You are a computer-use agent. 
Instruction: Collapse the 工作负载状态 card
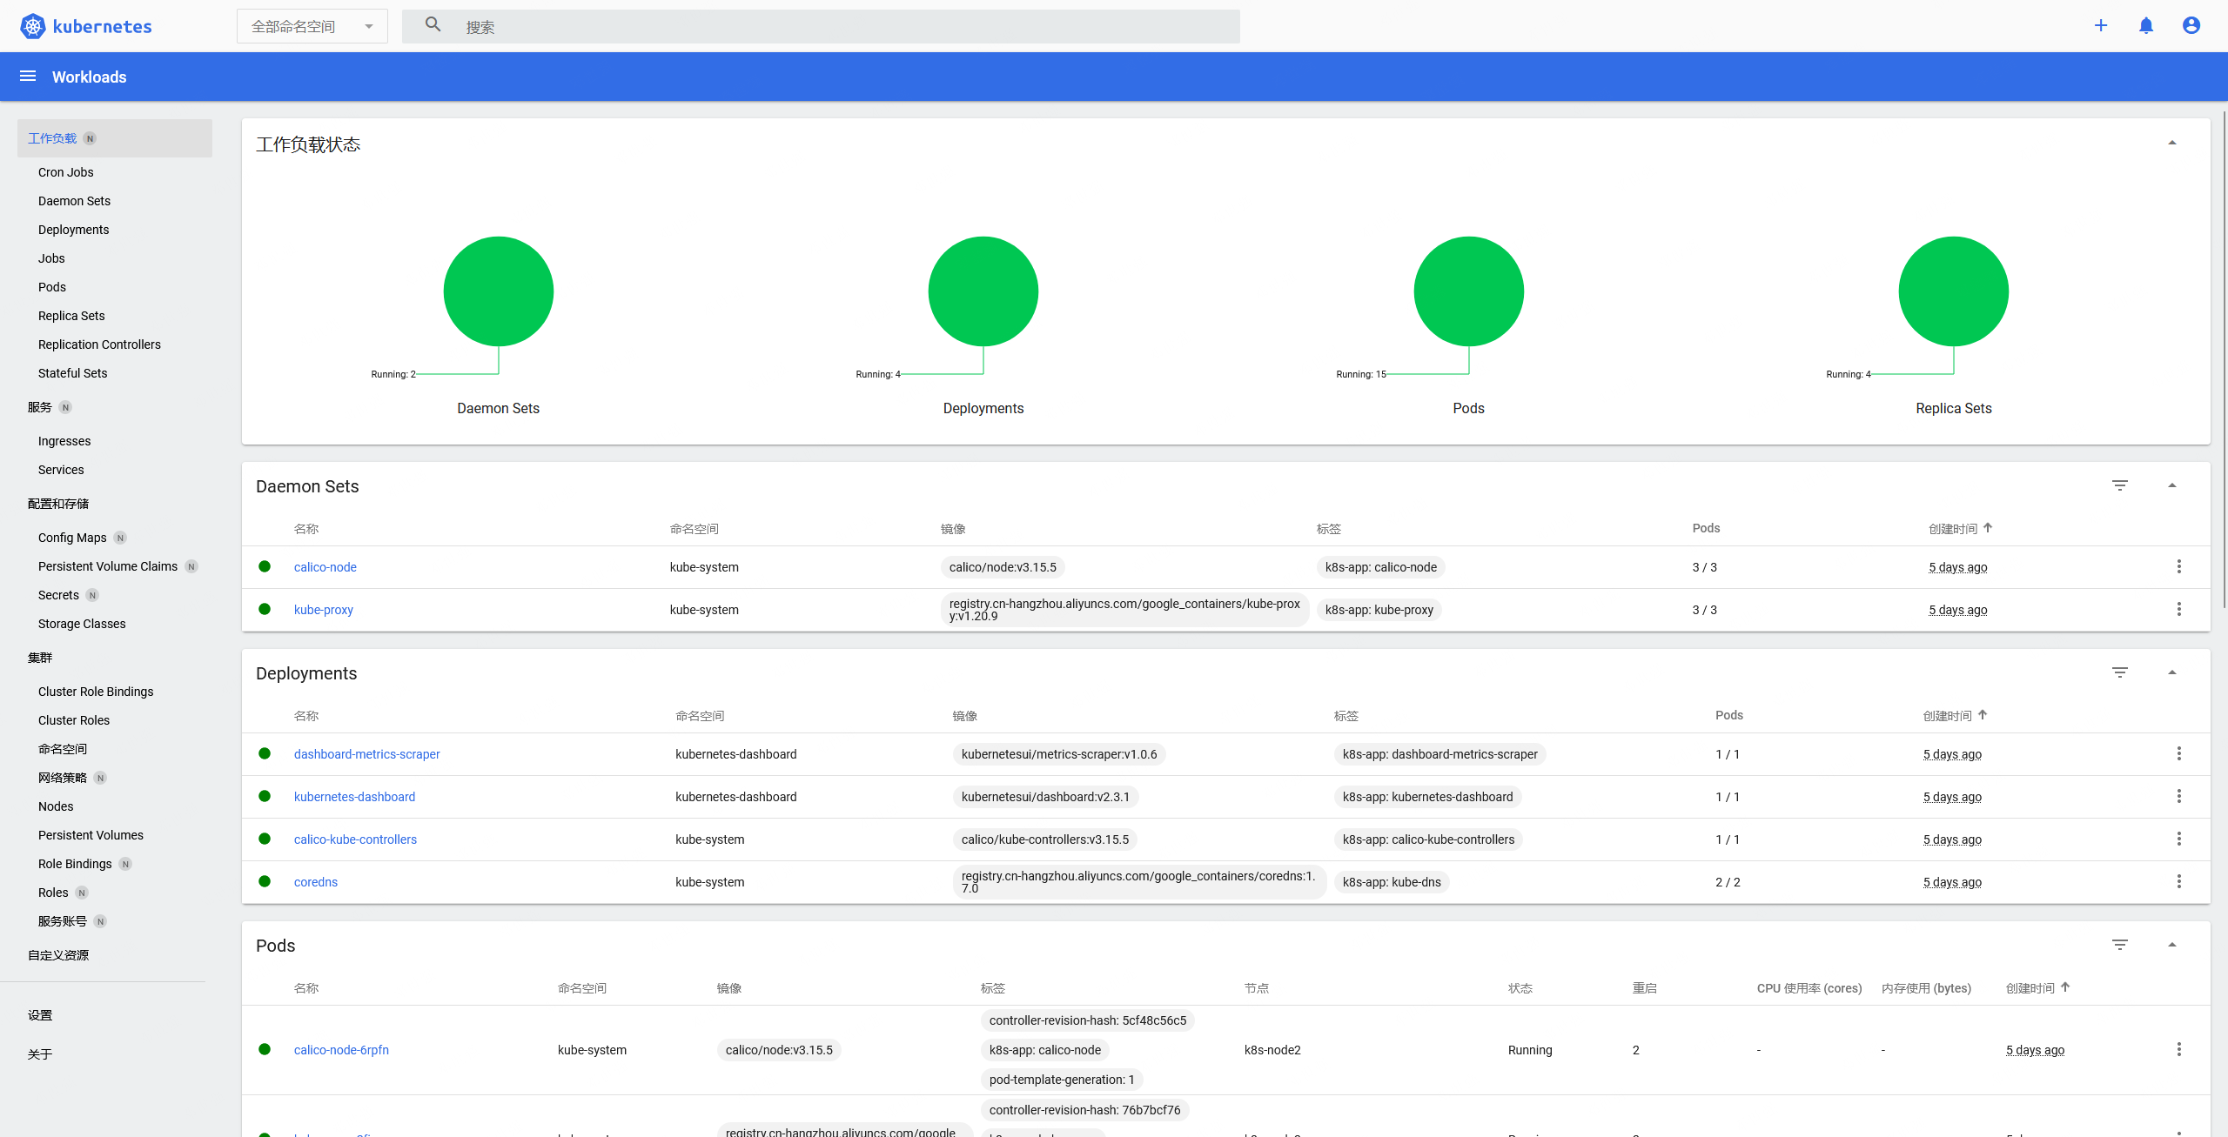[x=2172, y=143]
